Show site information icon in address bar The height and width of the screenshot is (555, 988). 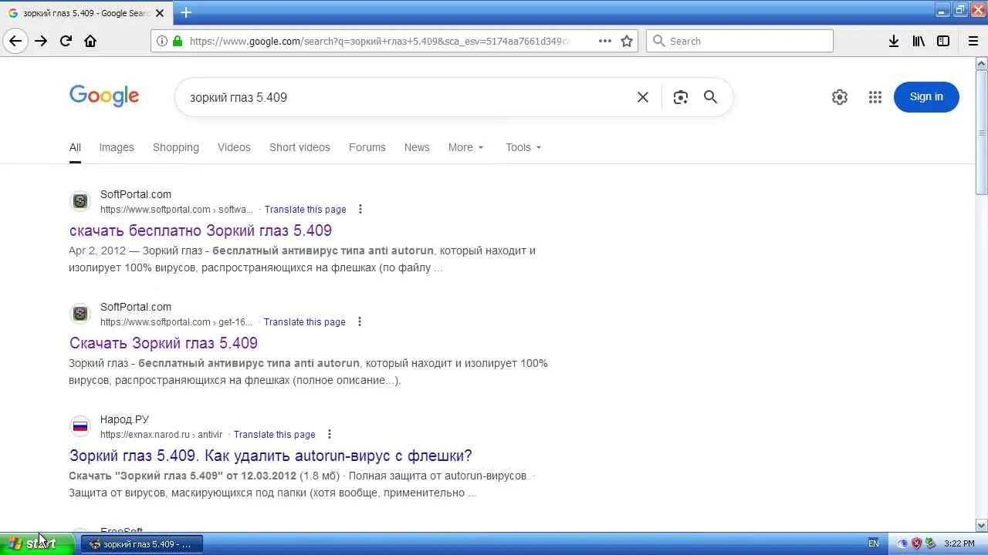click(x=162, y=41)
